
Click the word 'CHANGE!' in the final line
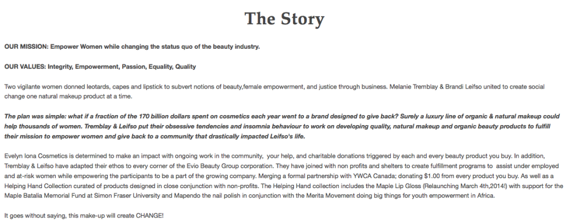pyautogui.click(x=150, y=216)
